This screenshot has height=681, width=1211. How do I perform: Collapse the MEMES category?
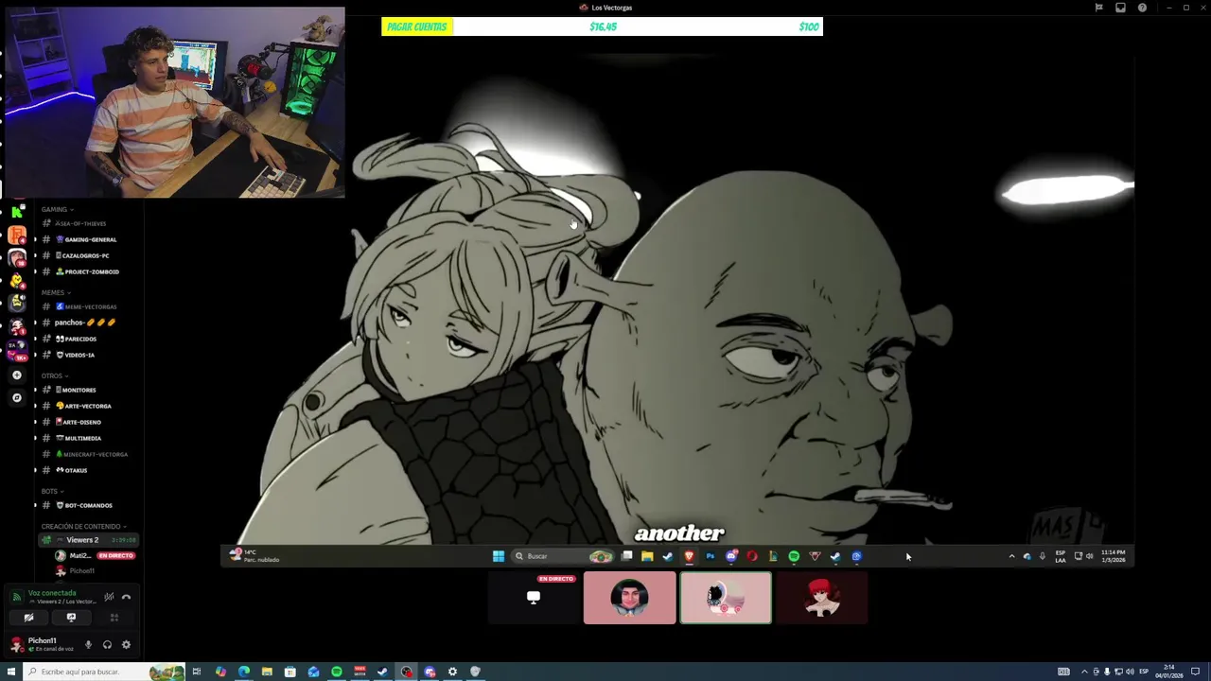coord(56,292)
